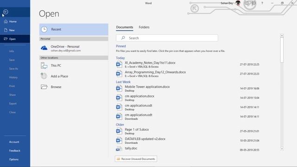Click the OneDrive cloud icon
The image size is (297, 167).
(44, 48)
